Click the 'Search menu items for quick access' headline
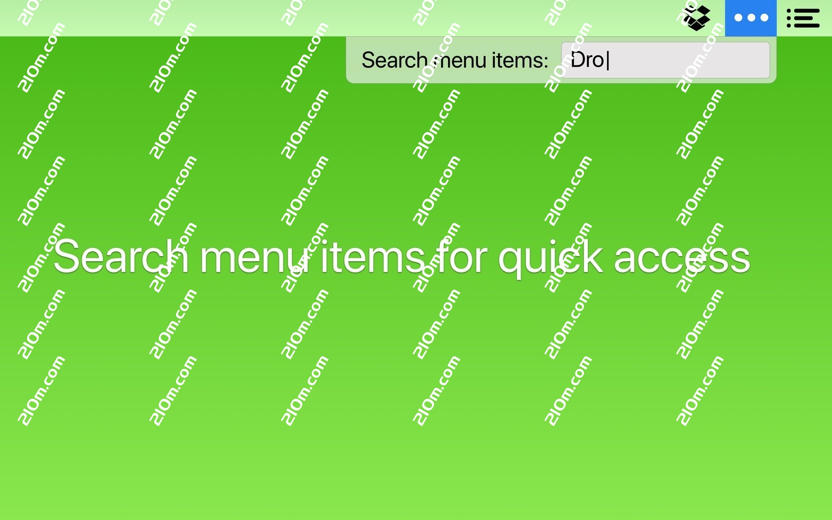Screen dimensions: 832x520 tap(402, 258)
